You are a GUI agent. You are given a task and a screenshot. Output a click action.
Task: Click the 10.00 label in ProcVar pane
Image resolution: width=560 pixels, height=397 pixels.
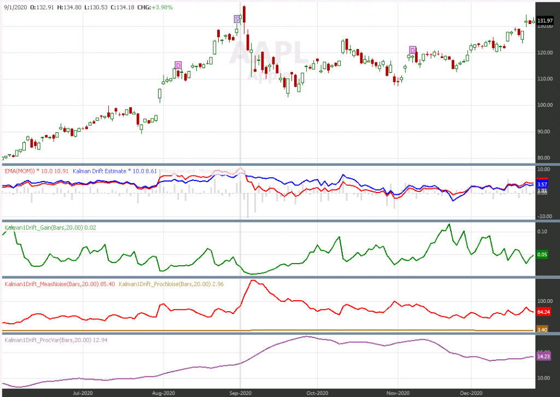click(544, 378)
